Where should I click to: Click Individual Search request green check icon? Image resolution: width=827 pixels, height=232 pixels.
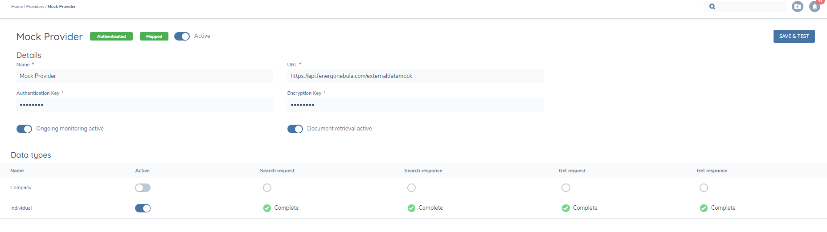point(267,208)
